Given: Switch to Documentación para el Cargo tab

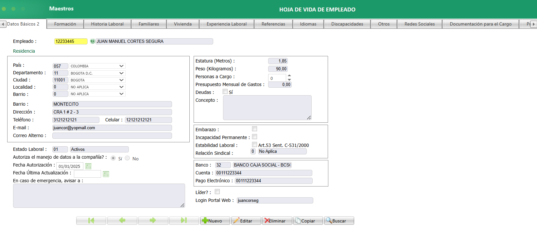Looking at the screenshot, I should 481,24.
